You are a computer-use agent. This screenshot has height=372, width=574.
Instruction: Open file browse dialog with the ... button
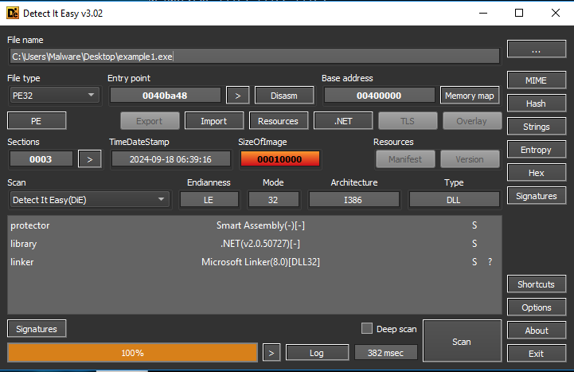(537, 49)
